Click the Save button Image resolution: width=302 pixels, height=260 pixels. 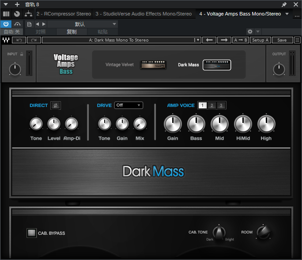coord(282,40)
